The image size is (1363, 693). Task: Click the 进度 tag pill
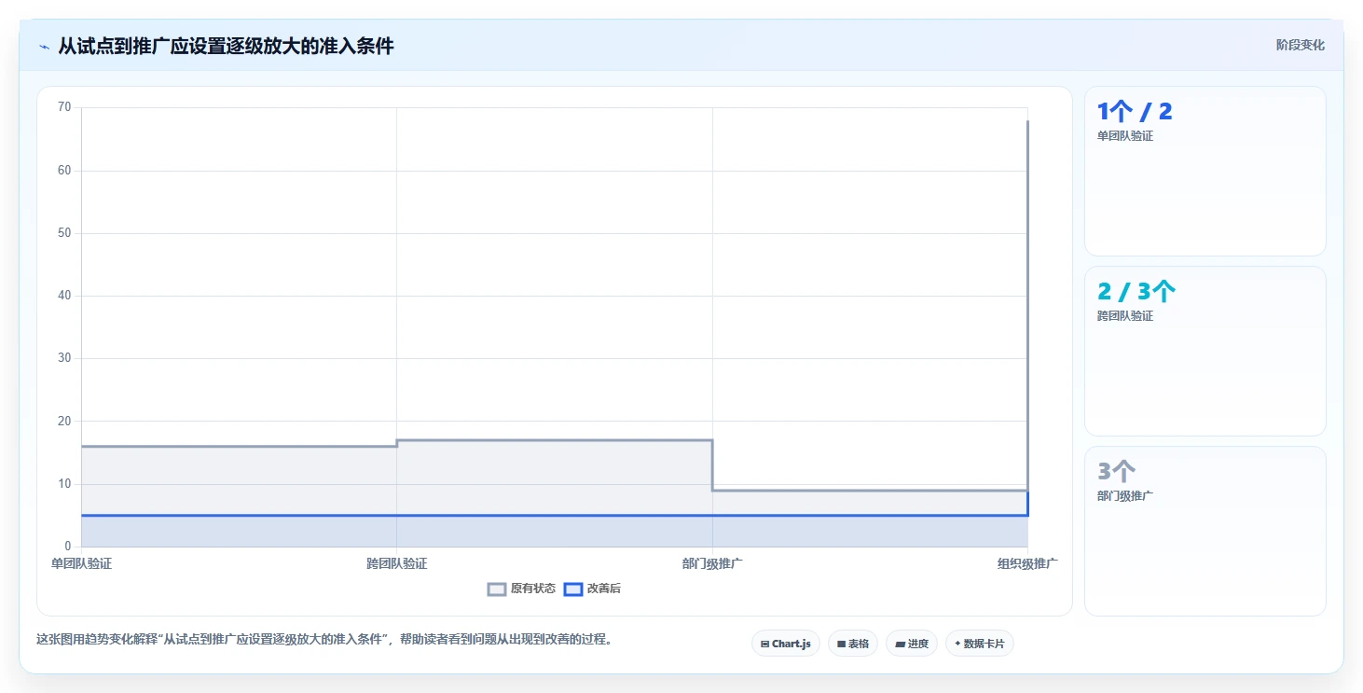(912, 644)
